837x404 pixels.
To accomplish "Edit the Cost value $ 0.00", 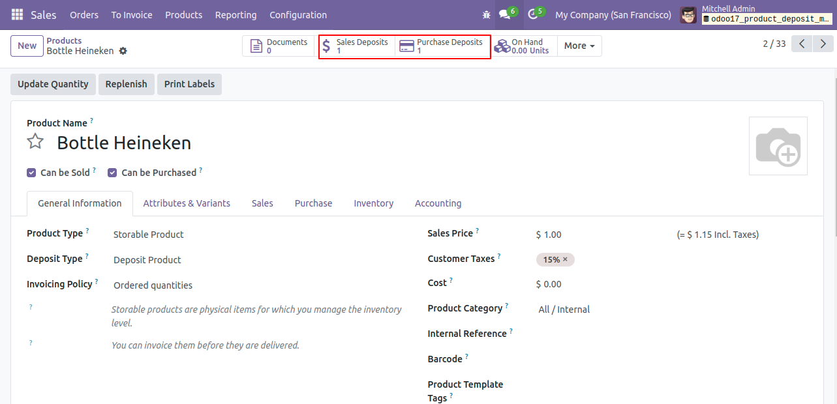I will (549, 284).
